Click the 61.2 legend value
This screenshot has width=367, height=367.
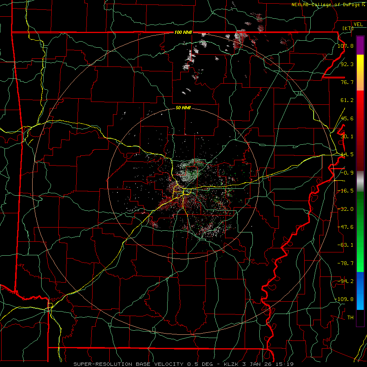[347, 100]
